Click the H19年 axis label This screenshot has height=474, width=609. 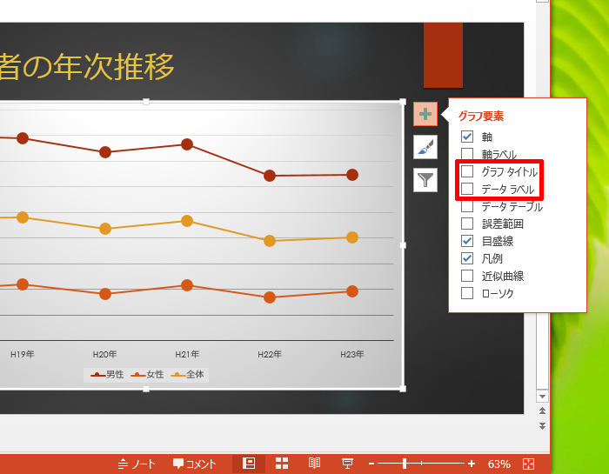pos(22,354)
